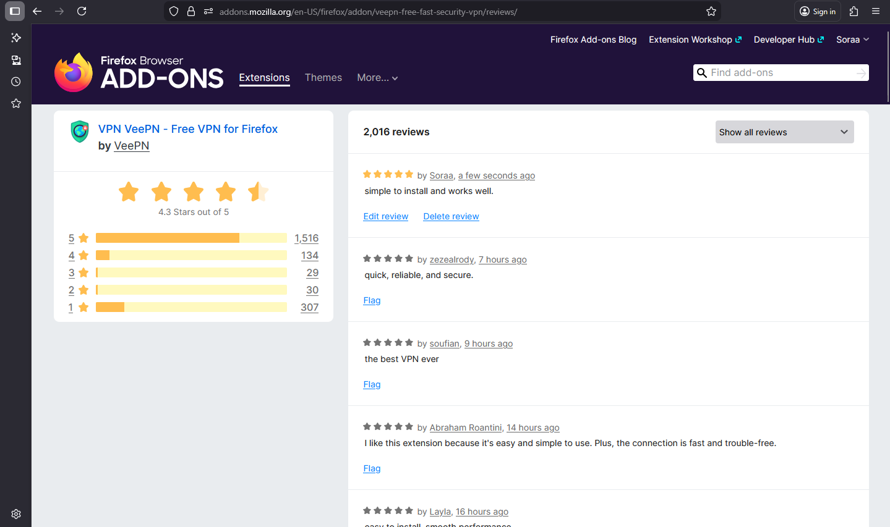The image size is (890, 527).
Task: Open the hamburger application menu
Action: (x=876, y=11)
